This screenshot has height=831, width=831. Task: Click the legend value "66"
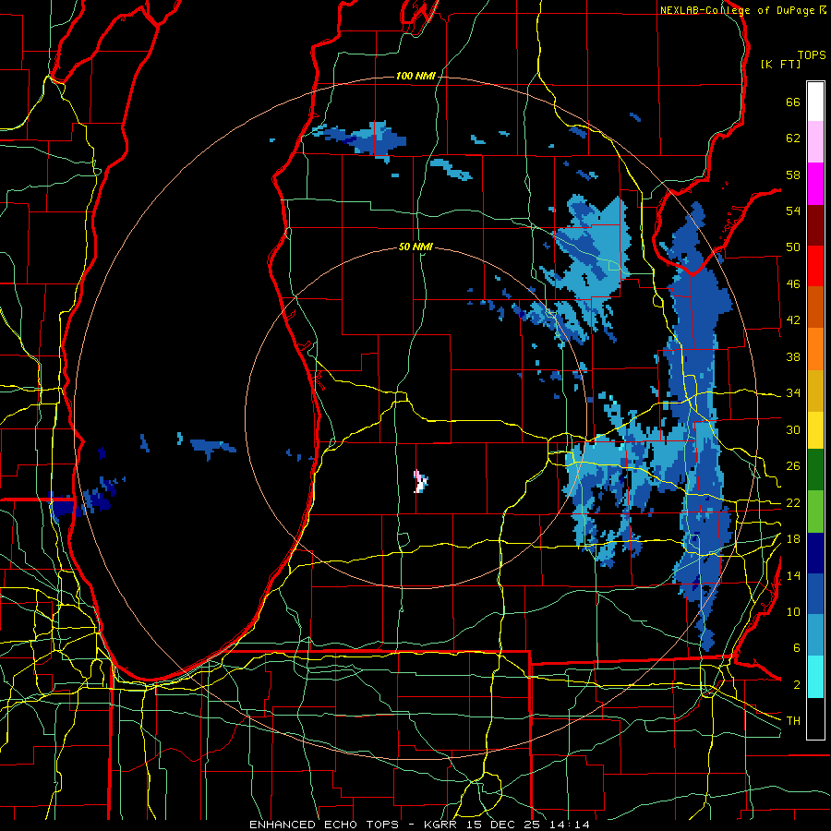click(793, 102)
